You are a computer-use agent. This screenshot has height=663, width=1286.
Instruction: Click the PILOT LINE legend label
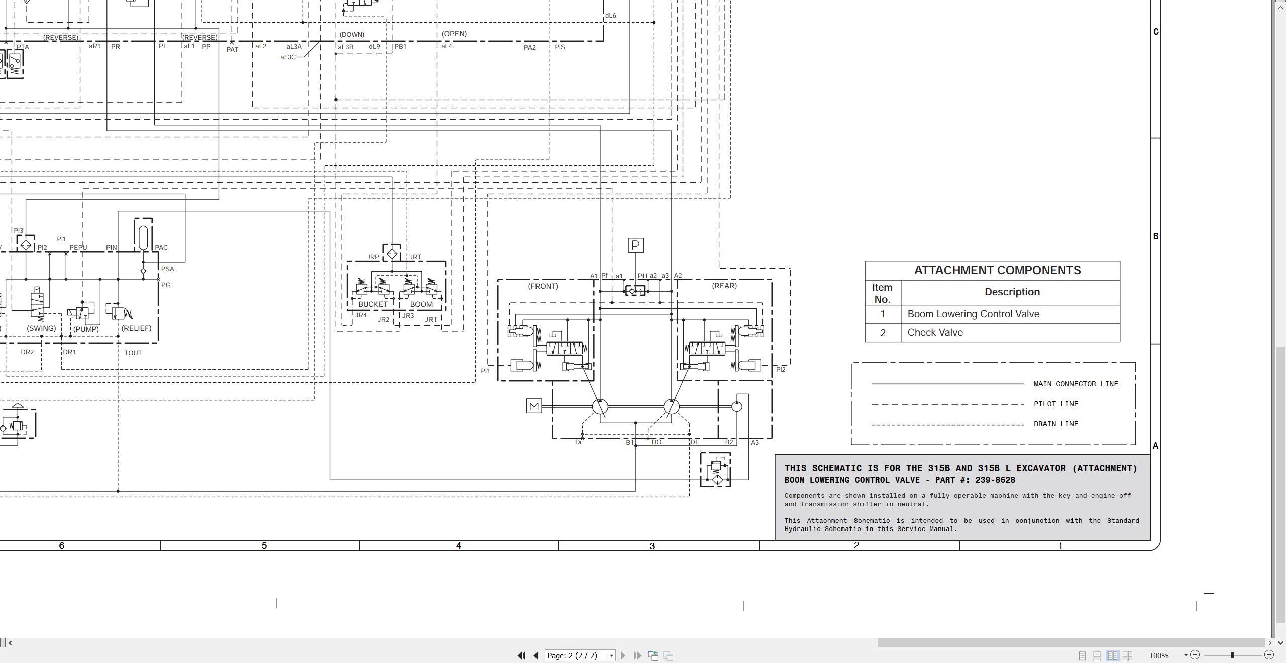point(1055,404)
